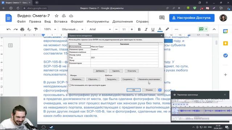Image resolution: width=232 pixels, height=130 pixels.
Task: Open the highlight color marker tool
Action: point(167,29)
